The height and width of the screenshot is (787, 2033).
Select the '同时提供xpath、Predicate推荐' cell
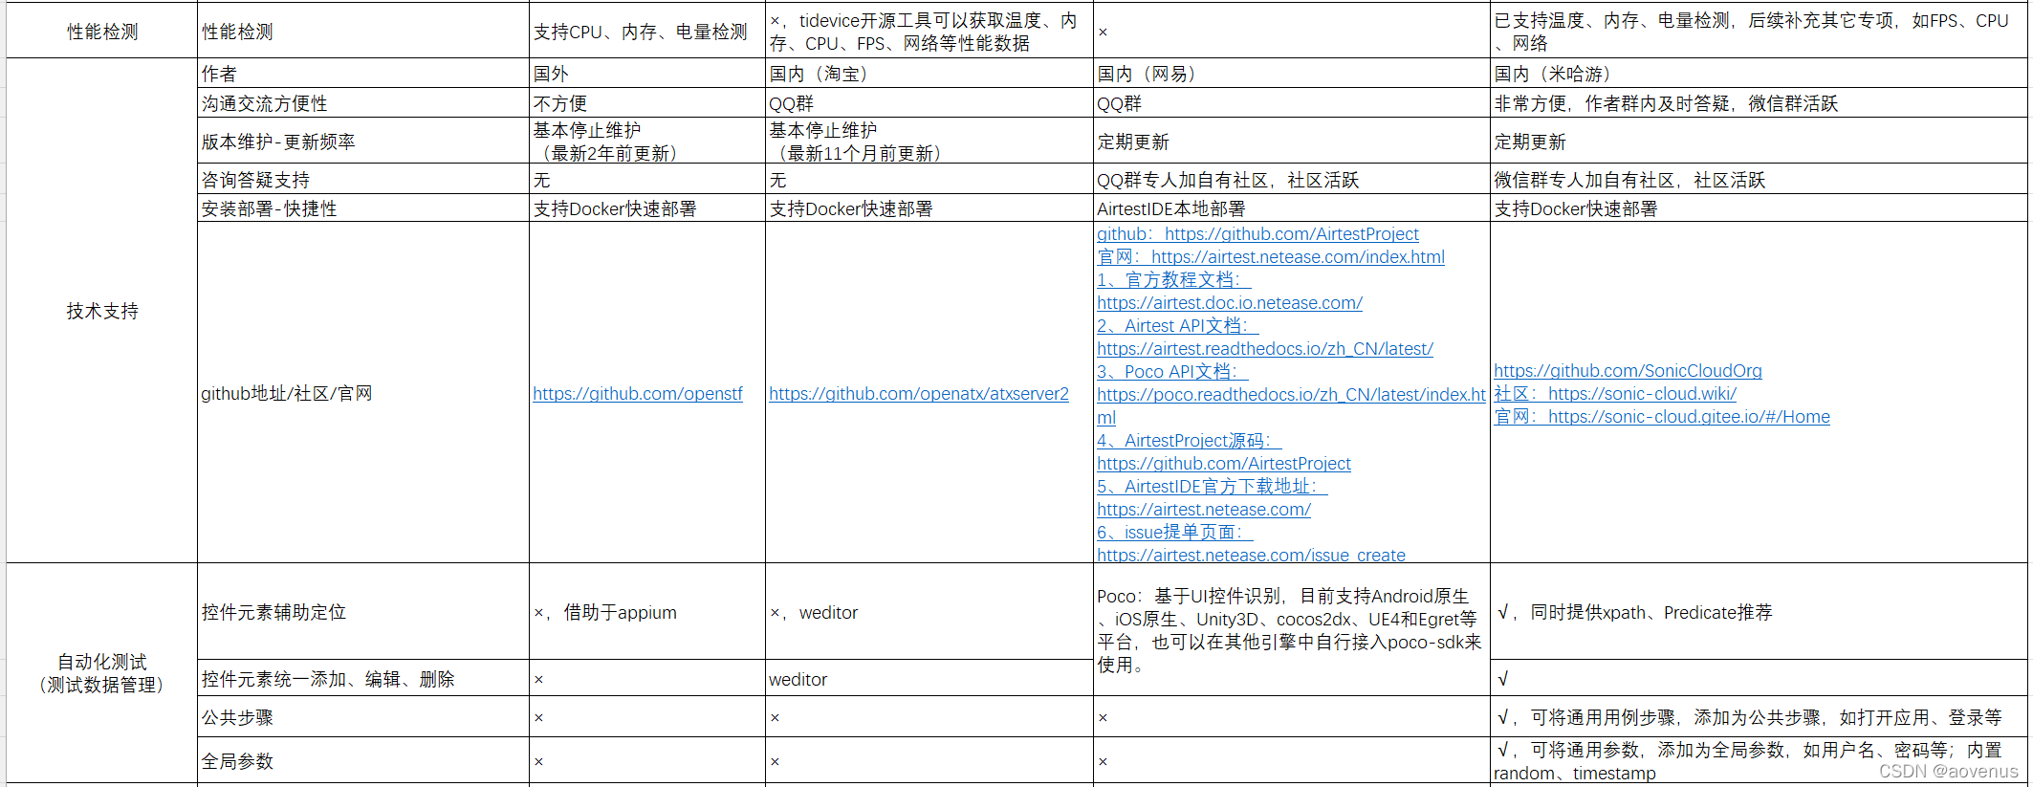click(1759, 612)
